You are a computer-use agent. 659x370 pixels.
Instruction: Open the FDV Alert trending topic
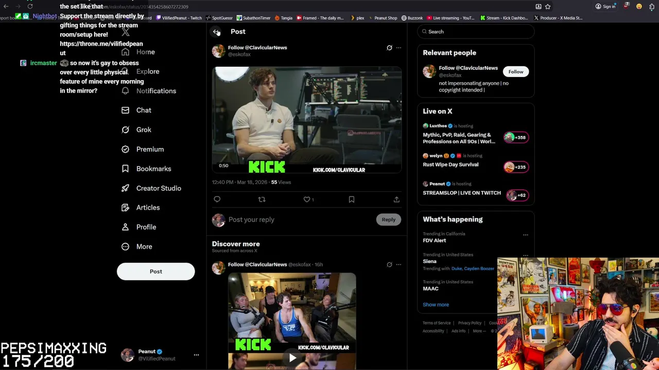[x=435, y=240]
